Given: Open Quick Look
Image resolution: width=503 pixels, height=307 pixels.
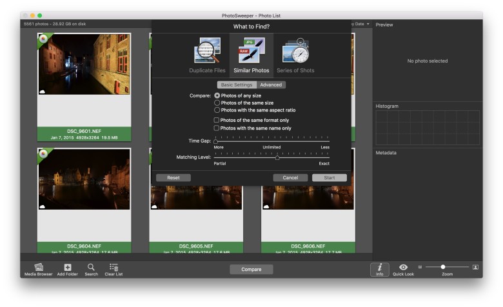Looking at the screenshot, I should pyautogui.click(x=403, y=270).
